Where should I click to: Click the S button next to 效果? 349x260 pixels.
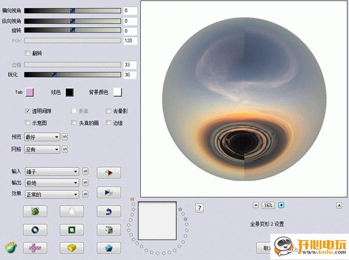pyautogui.click(x=86, y=194)
